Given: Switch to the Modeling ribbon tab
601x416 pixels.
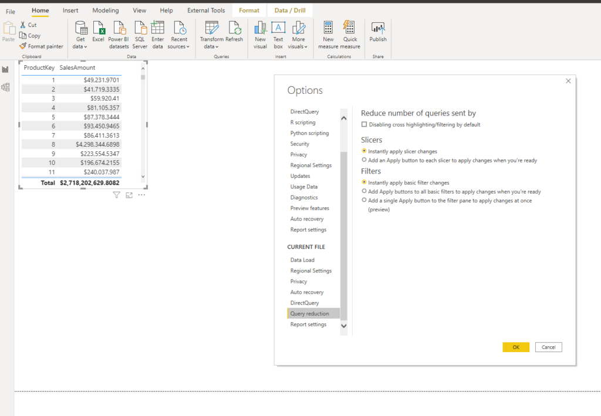Looking at the screenshot, I should (x=105, y=10).
